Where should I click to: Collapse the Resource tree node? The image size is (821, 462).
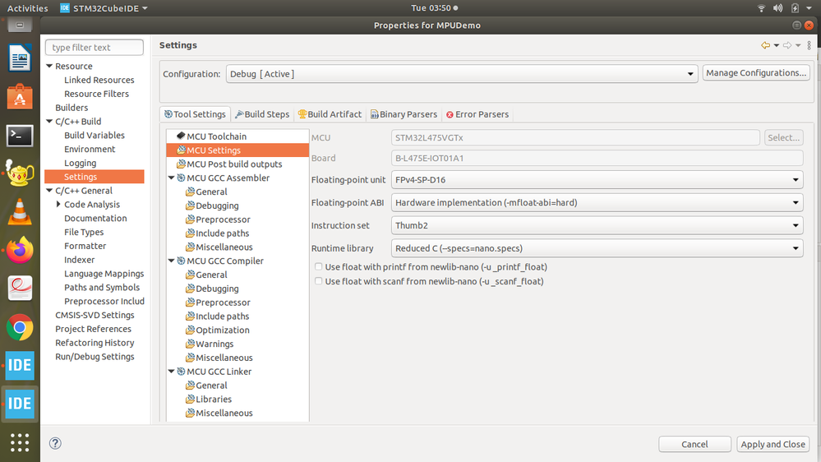click(x=50, y=66)
